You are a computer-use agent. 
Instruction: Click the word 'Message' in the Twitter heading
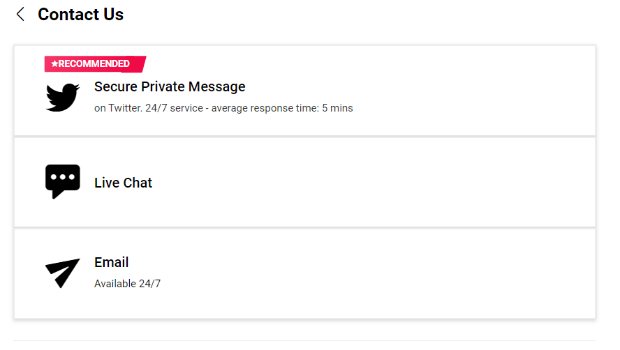(x=216, y=86)
